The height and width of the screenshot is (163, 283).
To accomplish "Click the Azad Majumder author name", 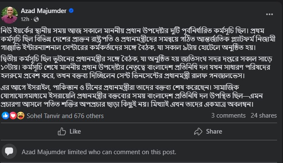I will pos(43,11).
